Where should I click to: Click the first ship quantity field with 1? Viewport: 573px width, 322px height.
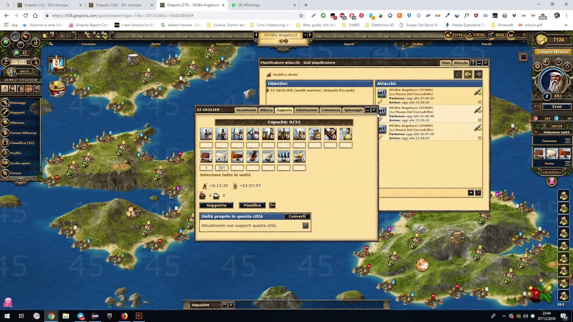coord(206,168)
